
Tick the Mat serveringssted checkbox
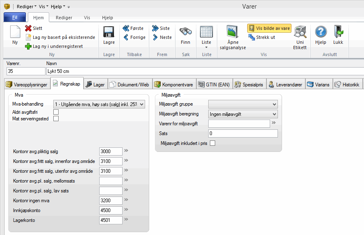point(56,119)
